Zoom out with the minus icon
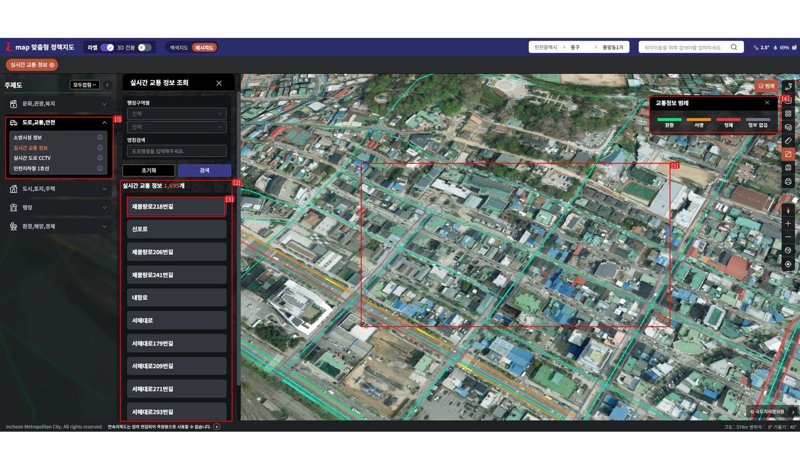This screenshot has height=450, width=800. click(x=788, y=237)
